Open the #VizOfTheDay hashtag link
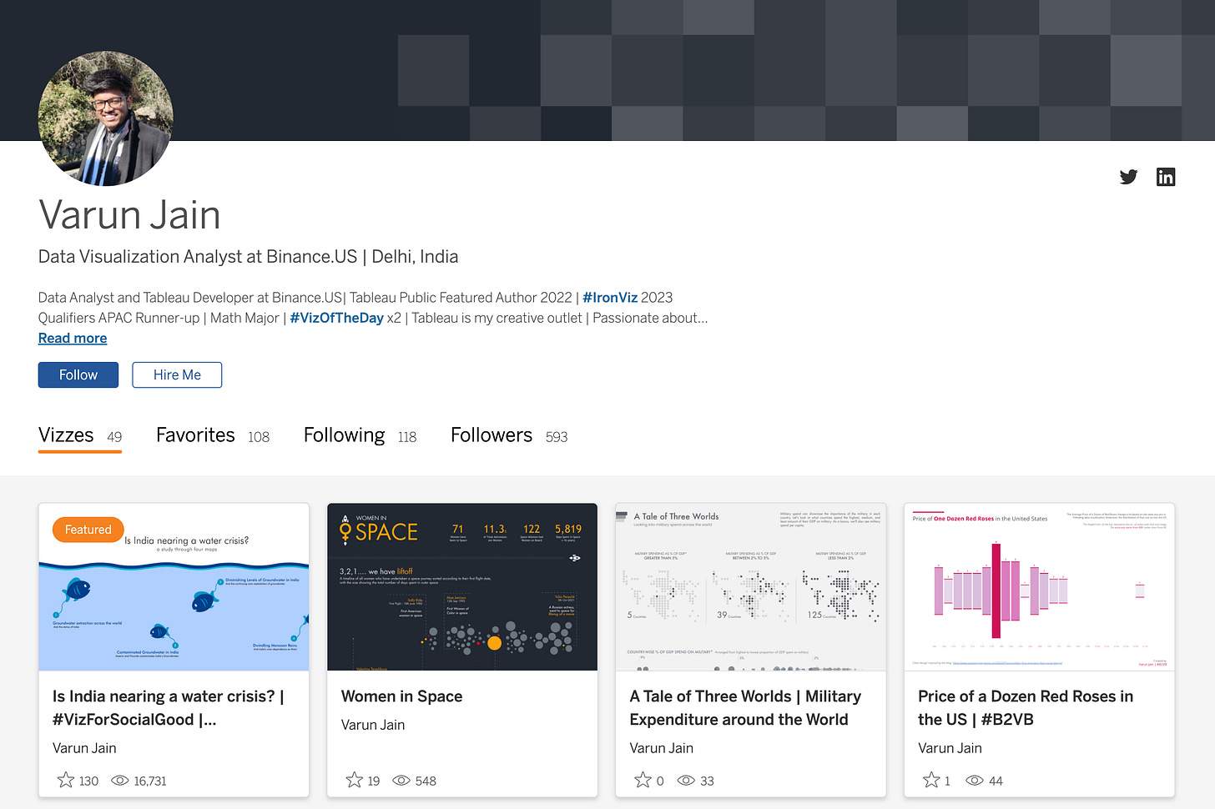 (x=337, y=318)
